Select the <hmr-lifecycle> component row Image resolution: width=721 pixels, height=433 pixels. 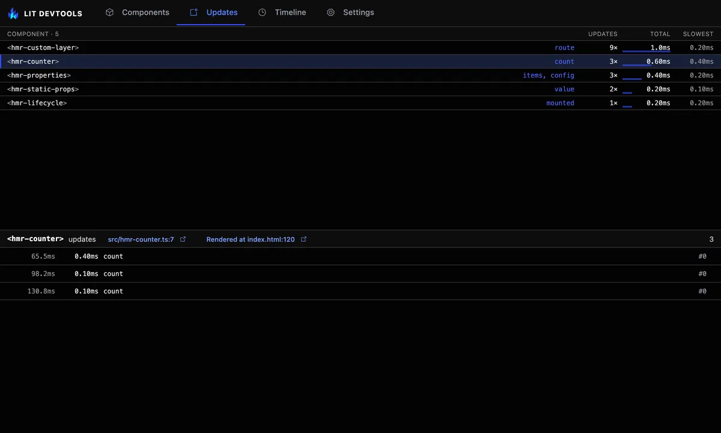360,103
